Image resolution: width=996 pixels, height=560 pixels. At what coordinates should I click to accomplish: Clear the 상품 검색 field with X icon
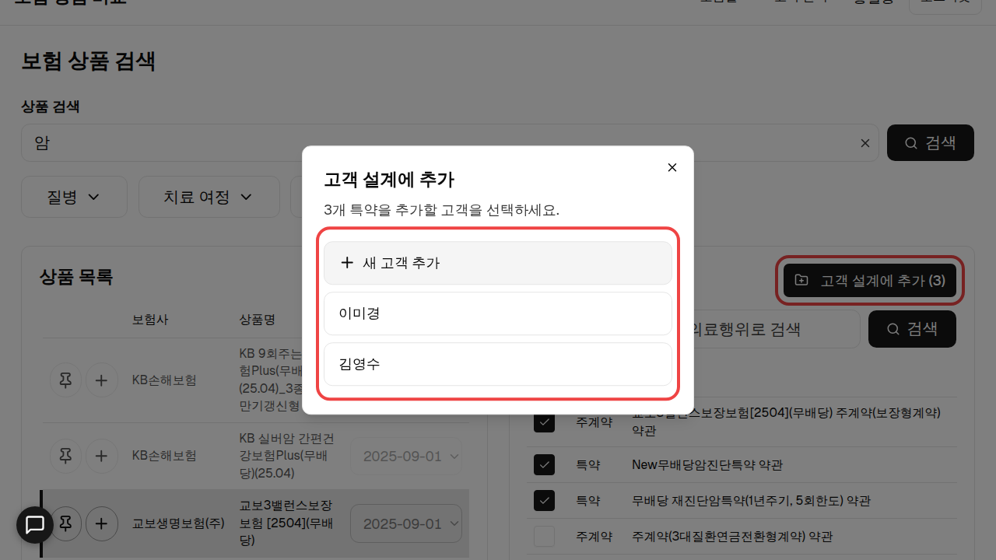864,143
